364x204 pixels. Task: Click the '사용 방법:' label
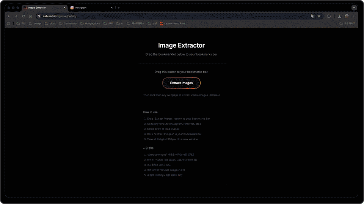click(x=149, y=148)
